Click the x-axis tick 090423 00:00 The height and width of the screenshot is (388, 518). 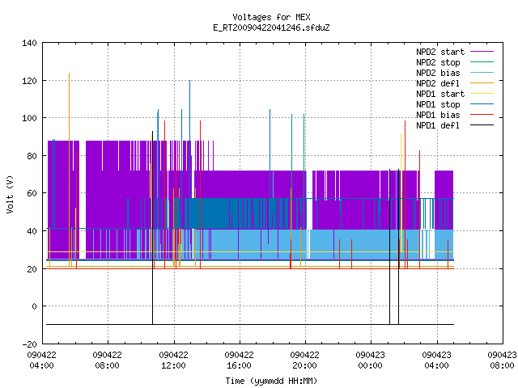tap(371, 361)
